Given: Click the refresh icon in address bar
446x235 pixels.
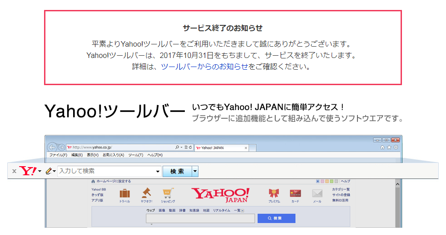Looking at the screenshot, I should coord(190,147).
